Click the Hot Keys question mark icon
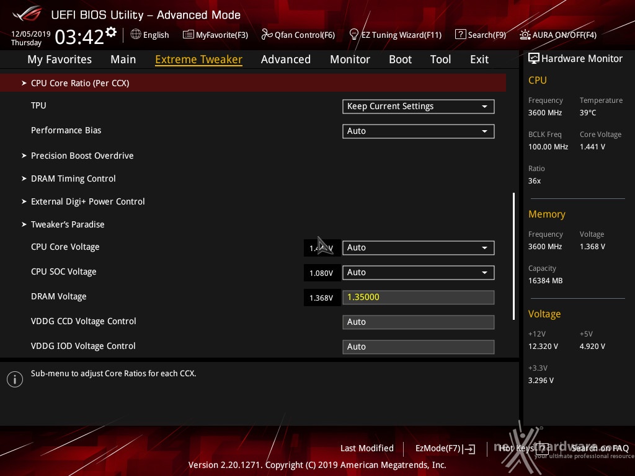The width and height of the screenshot is (635, 476). coord(542,448)
